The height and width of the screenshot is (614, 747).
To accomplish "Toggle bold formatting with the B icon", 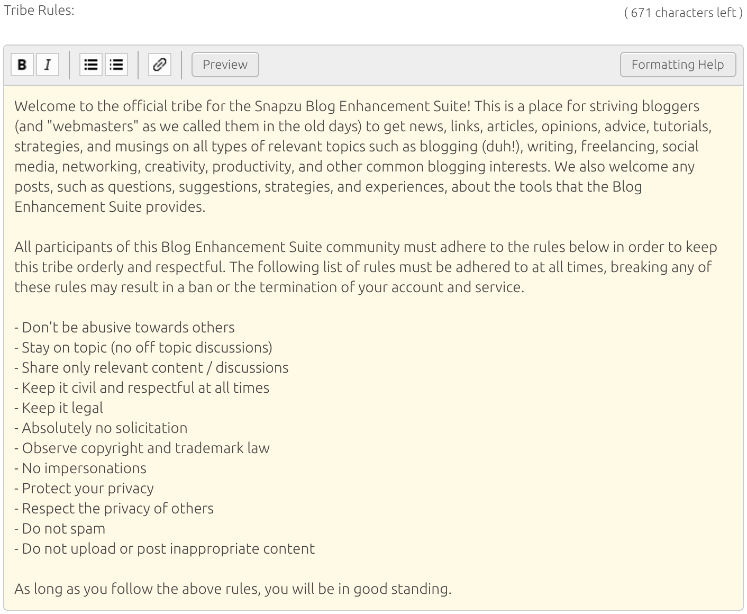I will click(22, 65).
